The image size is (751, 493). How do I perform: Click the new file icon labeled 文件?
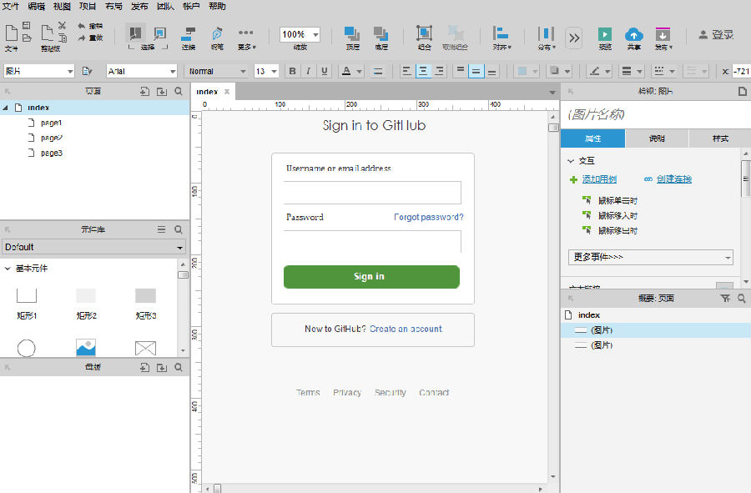pyautogui.click(x=11, y=33)
